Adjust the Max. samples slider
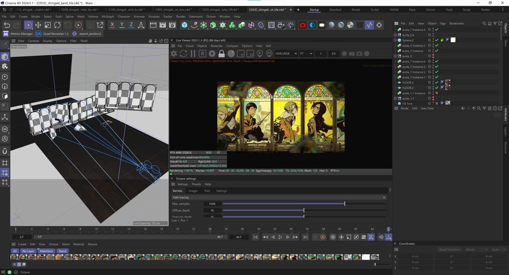 (304, 204)
